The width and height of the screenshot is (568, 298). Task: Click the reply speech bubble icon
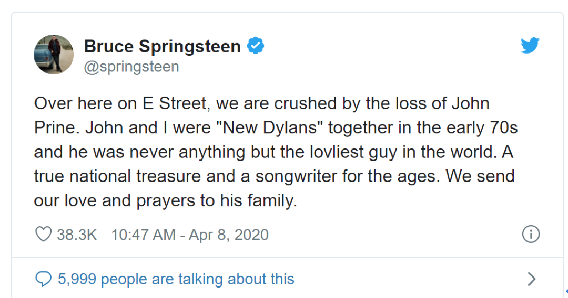point(43,279)
